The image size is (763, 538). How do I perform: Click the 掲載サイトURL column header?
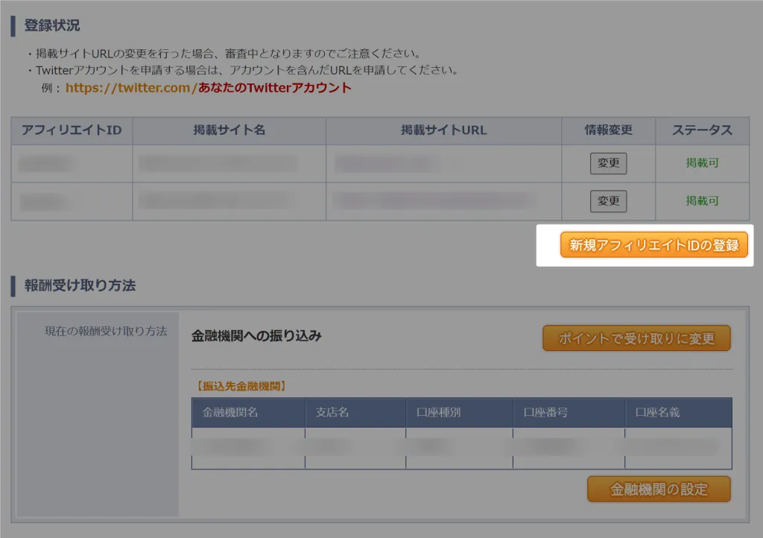click(x=444, y=130)
